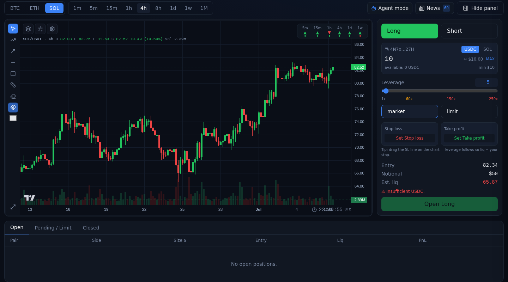Switch order type to limit
Viewport: 508px width, 282px height.
tap(469, 111)
